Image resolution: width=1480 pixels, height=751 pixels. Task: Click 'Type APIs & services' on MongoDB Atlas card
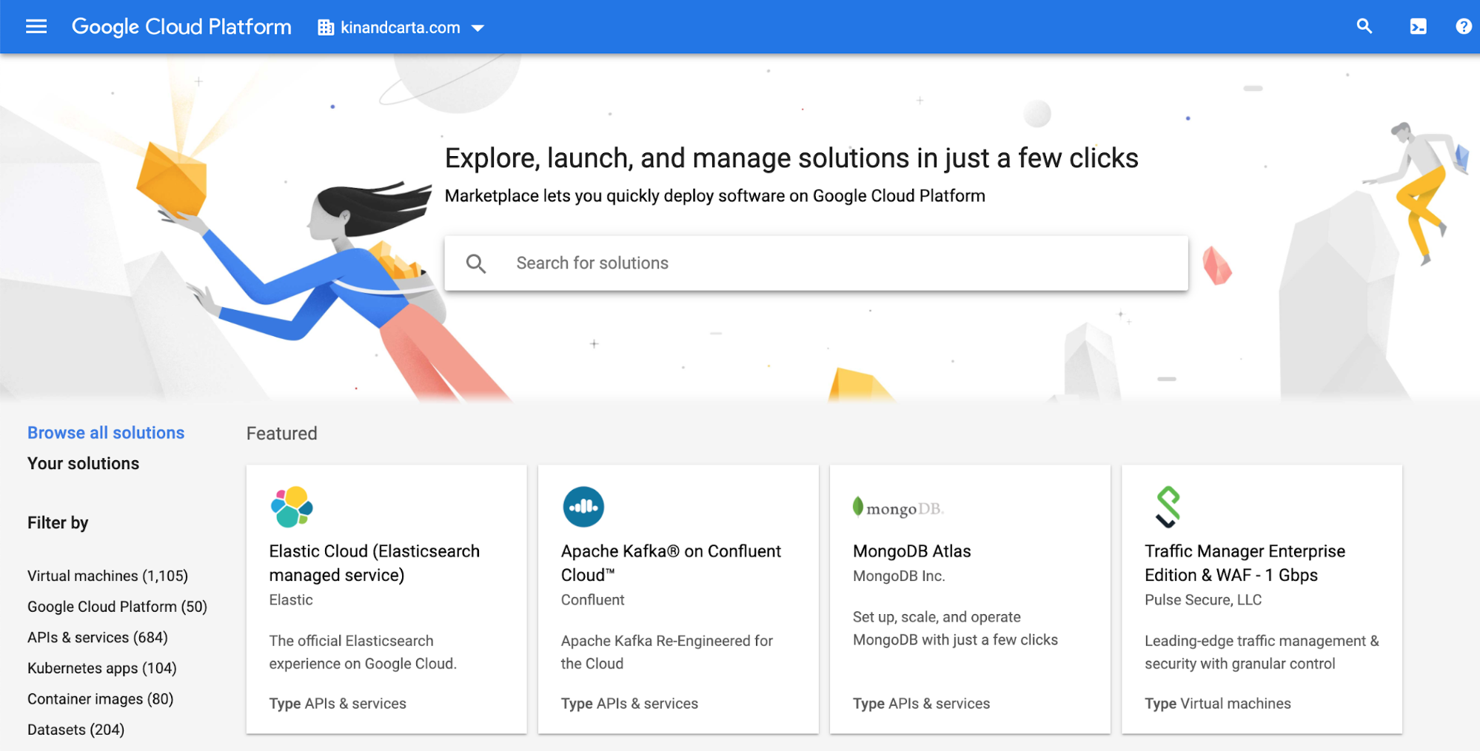point(921,704)
